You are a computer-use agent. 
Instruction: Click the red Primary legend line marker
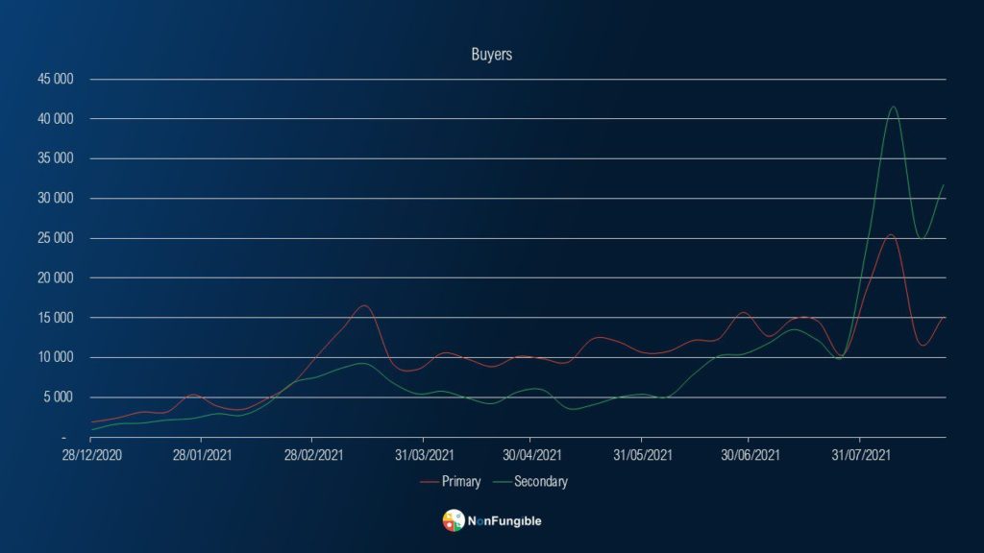pyautogui.click(x=429, y=482)
